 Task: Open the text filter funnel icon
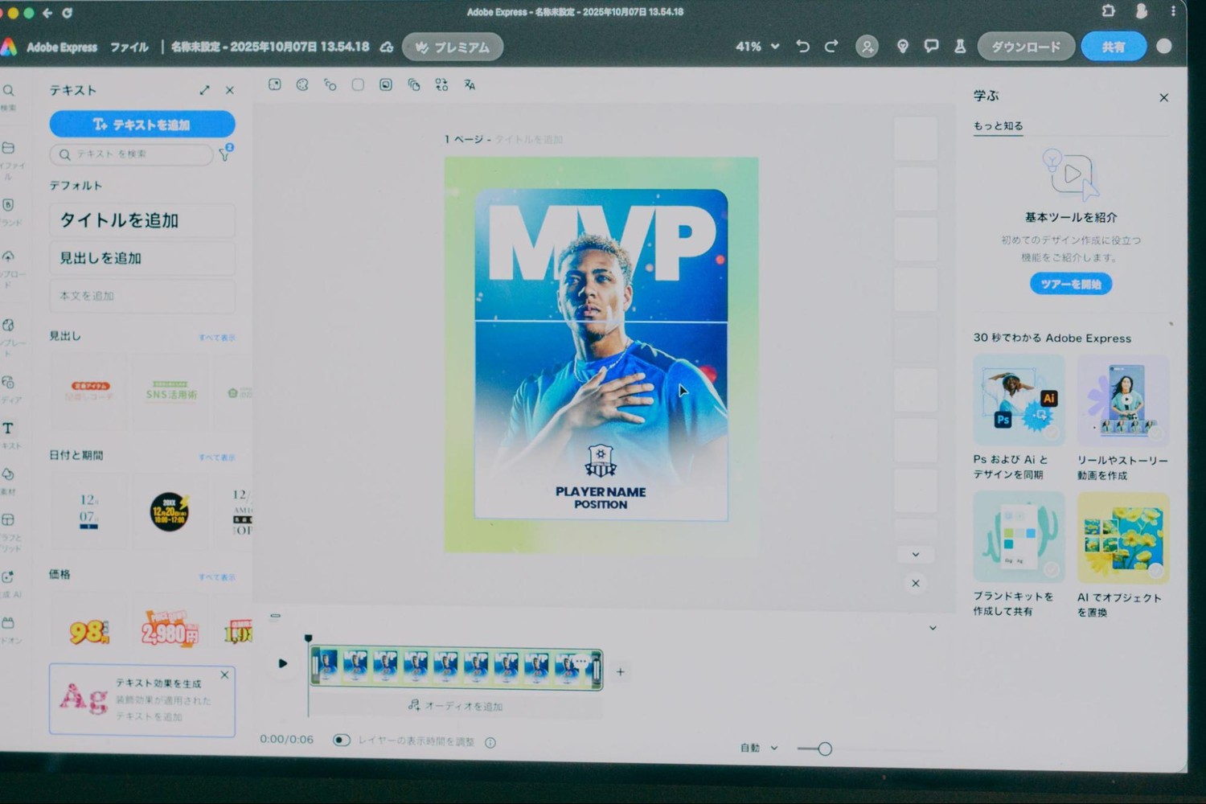pos(225,154)
